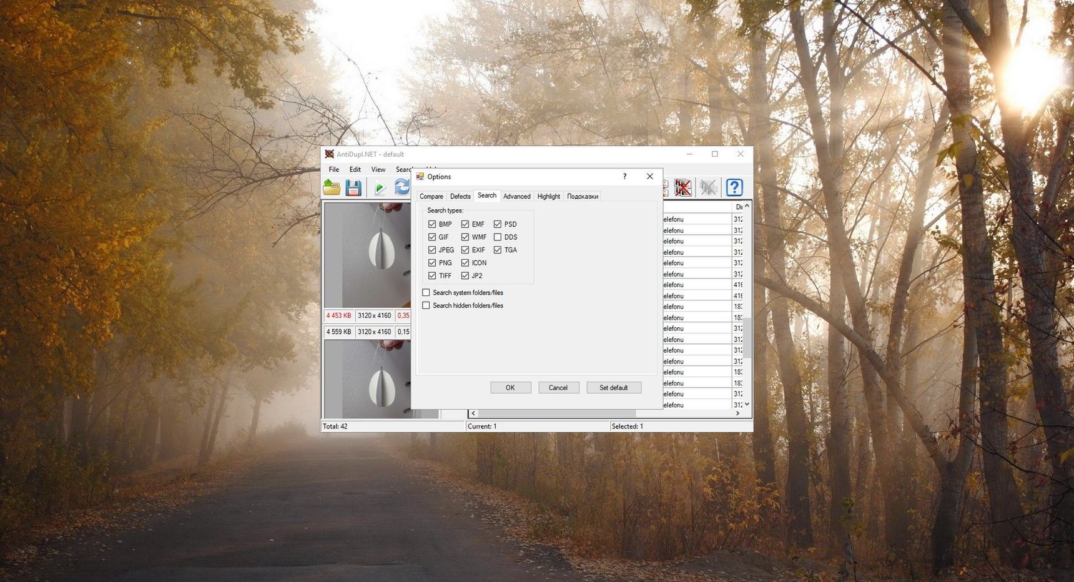Image resolution: width=1074 pixels, height=582 pixels.
Task: Open profile via green folder toolbar icon
Action: 332,187
